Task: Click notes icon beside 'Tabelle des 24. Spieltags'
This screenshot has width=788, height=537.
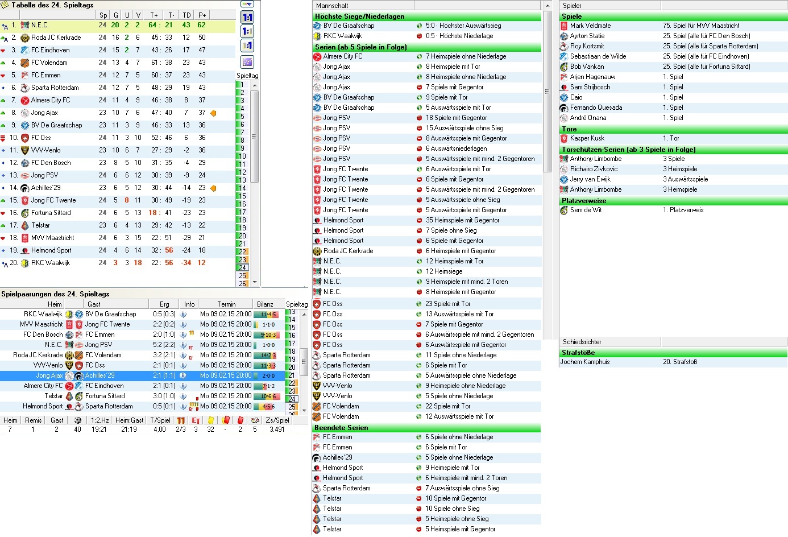Action: (x=6, y=5)
